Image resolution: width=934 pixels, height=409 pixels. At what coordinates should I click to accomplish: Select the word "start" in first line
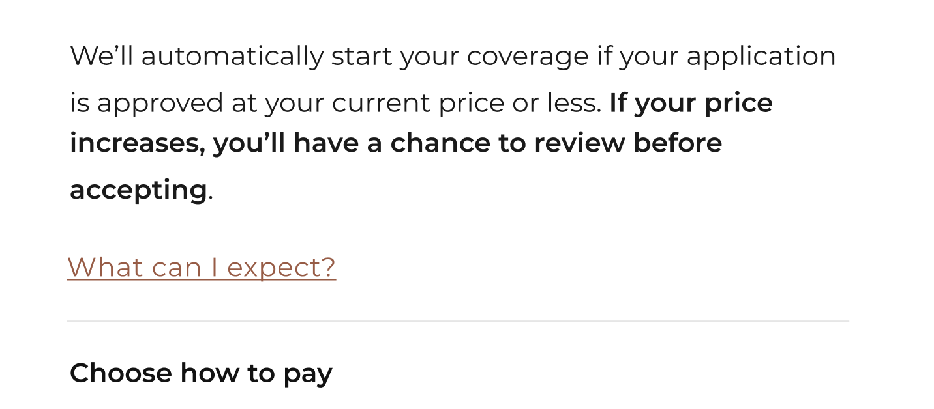361,57
